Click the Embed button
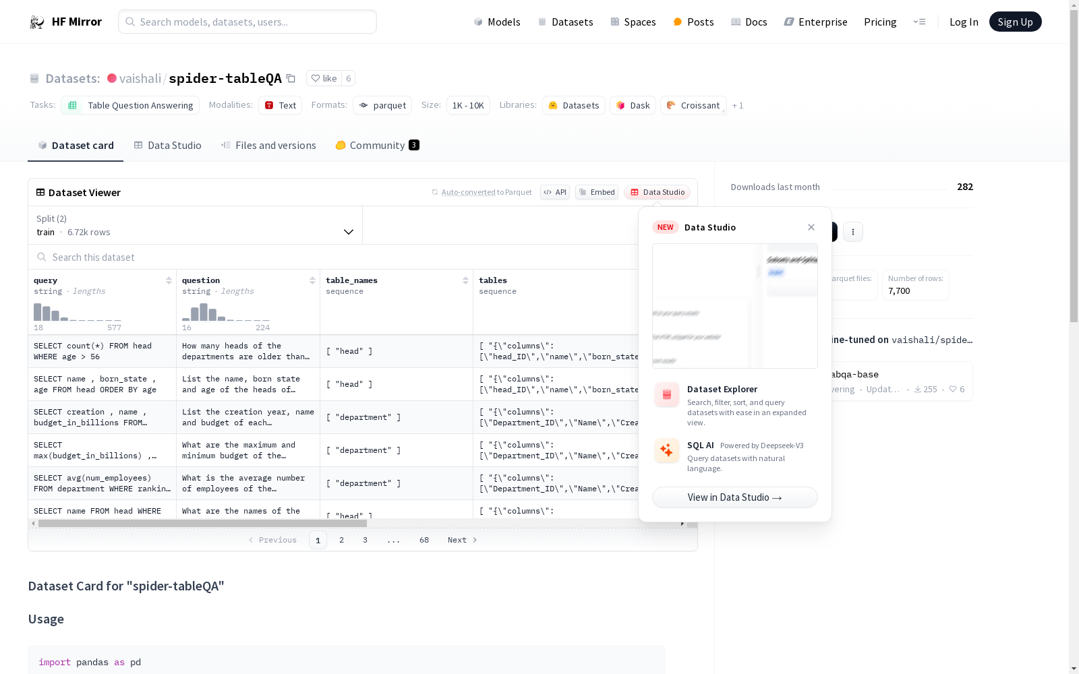This screenshot has height=674, width=1079. (x=597, y=192)
